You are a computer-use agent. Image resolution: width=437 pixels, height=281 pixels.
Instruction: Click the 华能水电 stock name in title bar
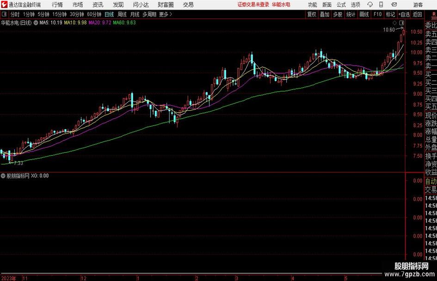(281, 5)
